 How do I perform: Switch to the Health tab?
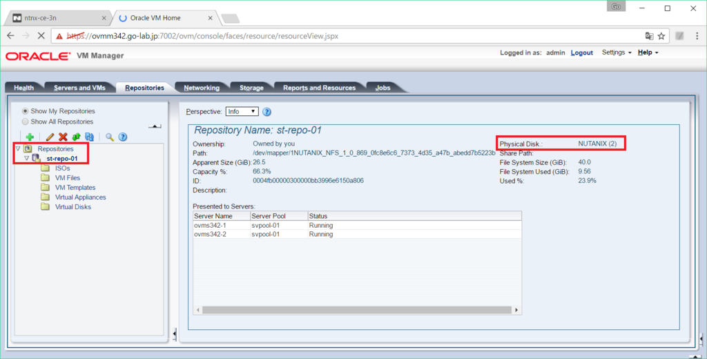24,88
